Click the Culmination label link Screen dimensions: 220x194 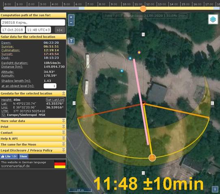point(11,50)
